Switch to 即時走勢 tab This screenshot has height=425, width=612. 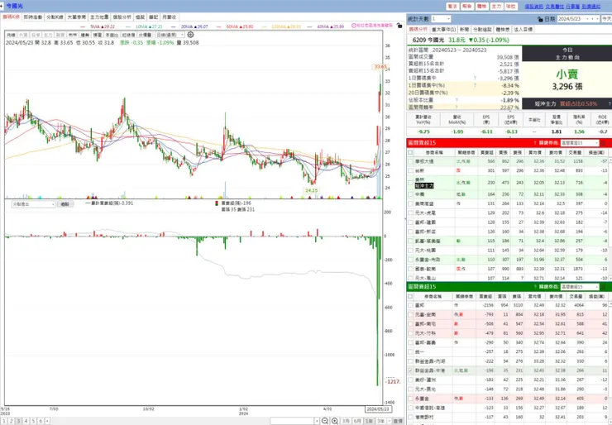pyautogui.click(x=33, y=17)
